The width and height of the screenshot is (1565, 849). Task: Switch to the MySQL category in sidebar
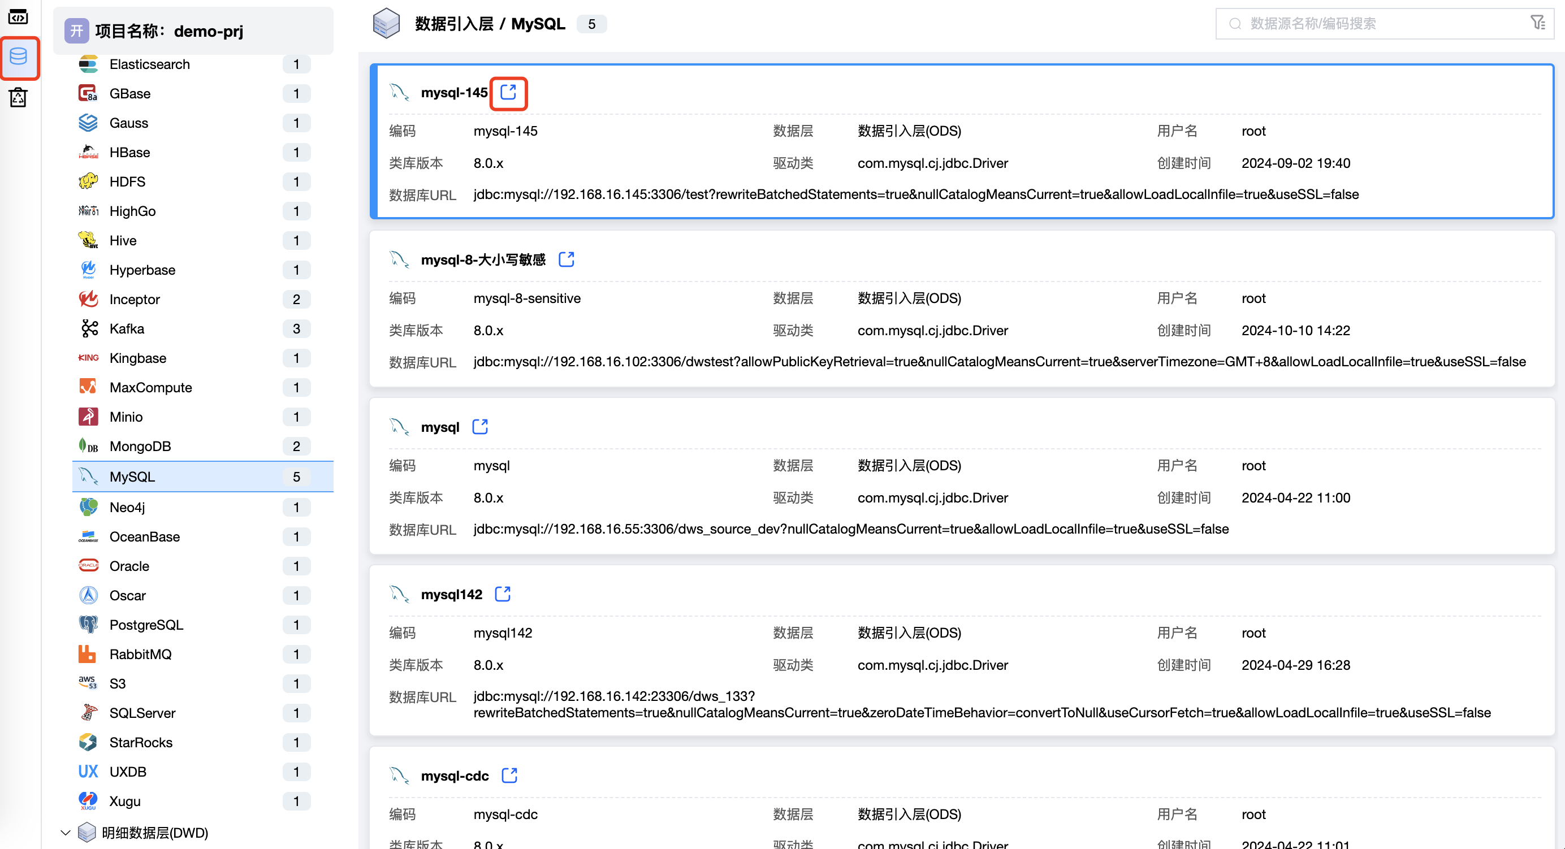click(x=132, y=476)
